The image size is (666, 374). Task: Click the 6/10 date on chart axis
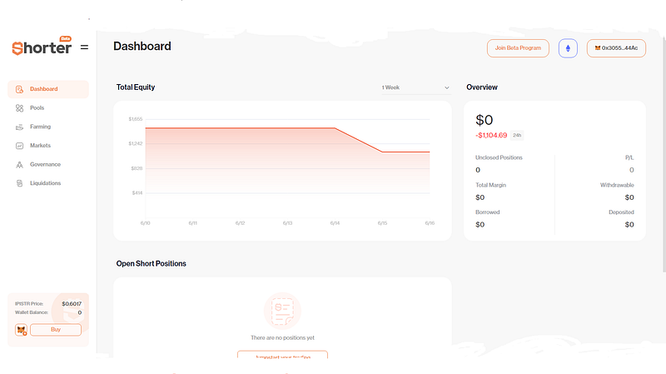pos(145,223)
